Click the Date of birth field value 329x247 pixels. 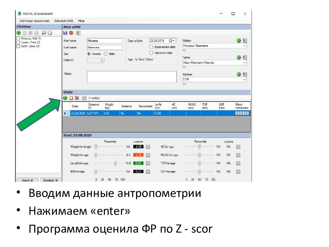coord(157,41)
